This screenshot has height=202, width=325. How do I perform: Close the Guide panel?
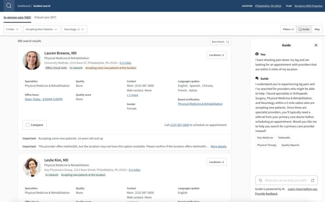(x=316, y=45)
